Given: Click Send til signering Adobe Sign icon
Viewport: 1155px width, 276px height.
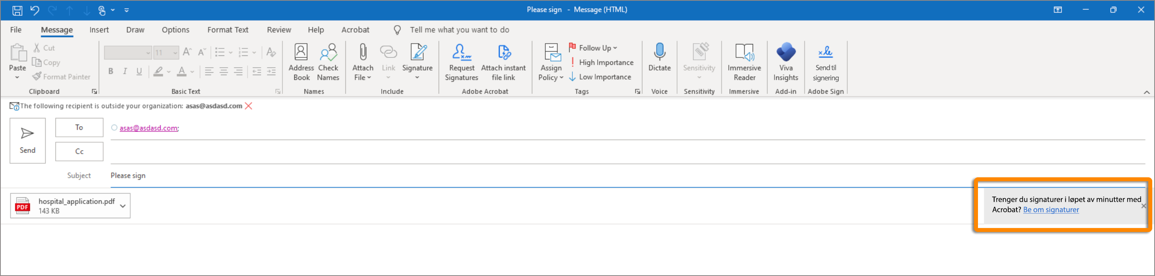Looking at the screenshot, I should (x=825, y=53).
